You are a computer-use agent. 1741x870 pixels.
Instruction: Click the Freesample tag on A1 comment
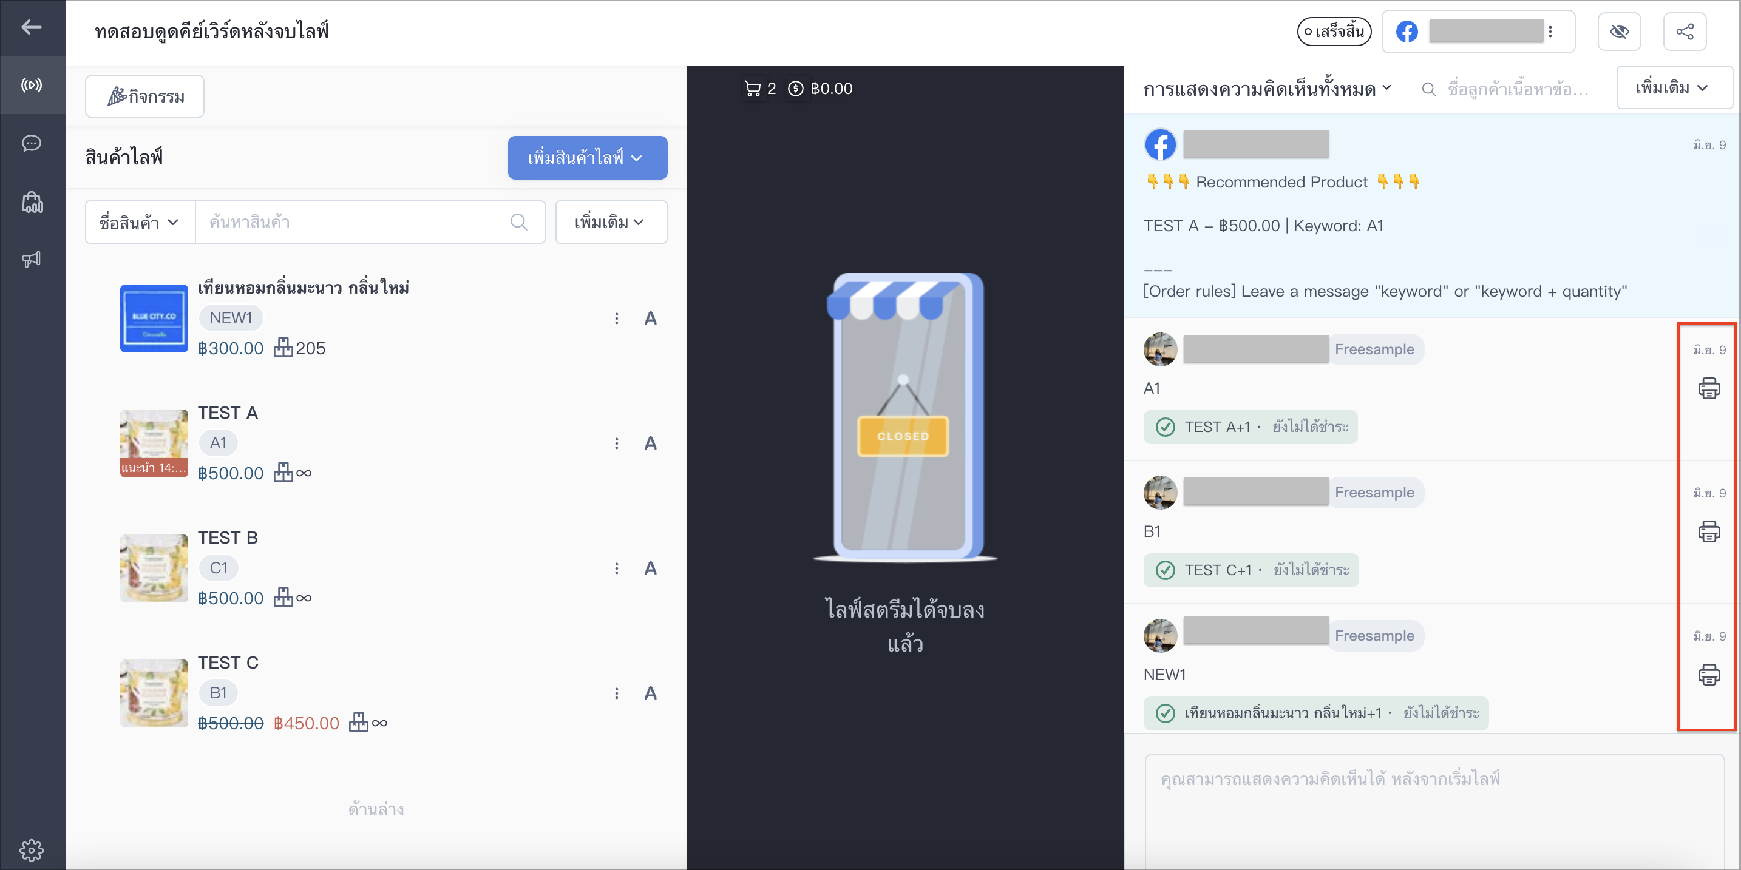tap(1375, 349)
